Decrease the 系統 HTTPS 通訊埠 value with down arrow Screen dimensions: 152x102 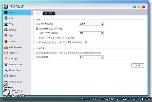[102, 34]
